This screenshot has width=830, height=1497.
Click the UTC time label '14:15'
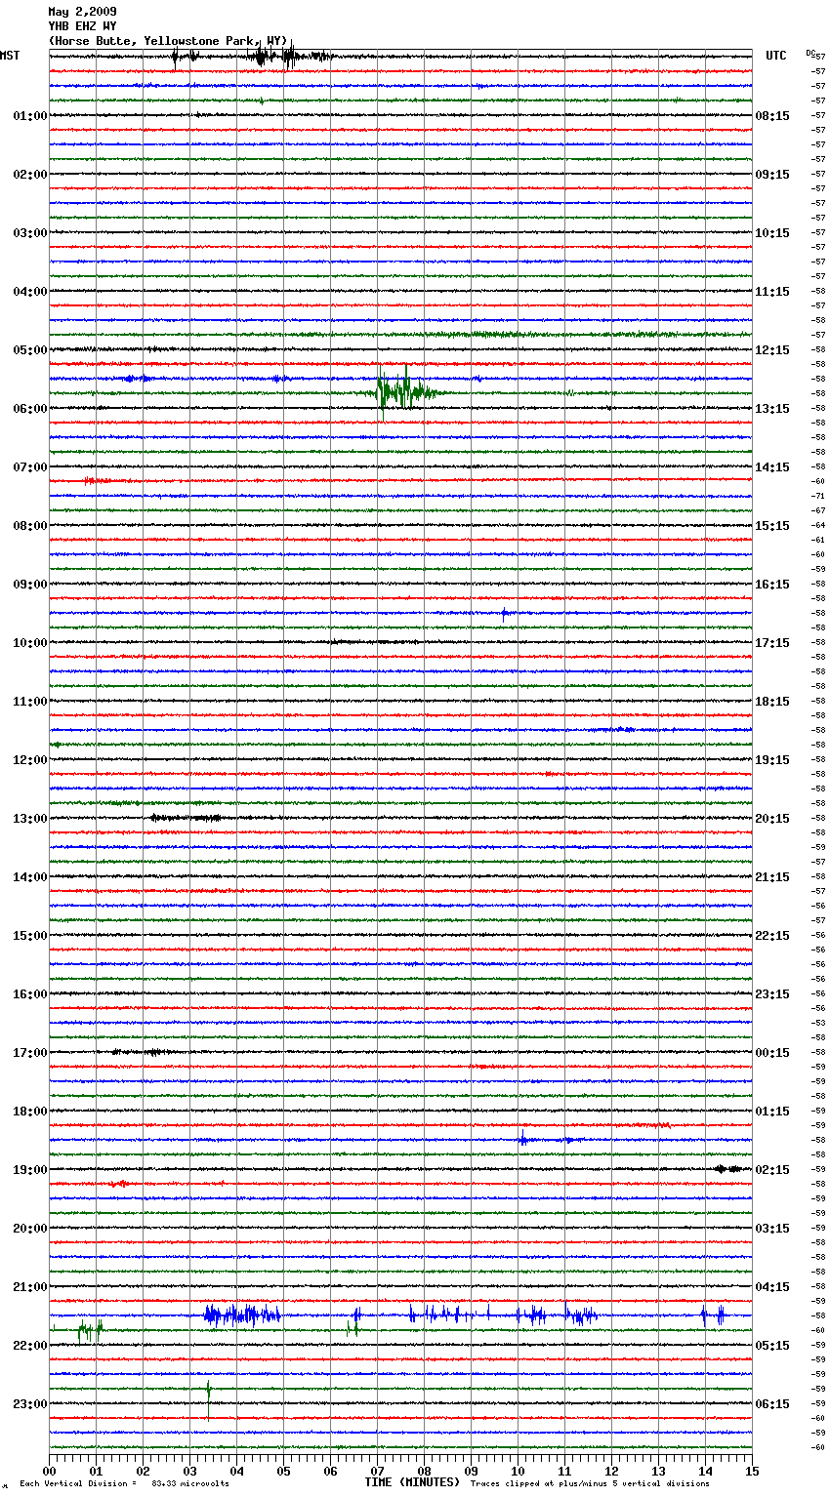click(772, 466)
